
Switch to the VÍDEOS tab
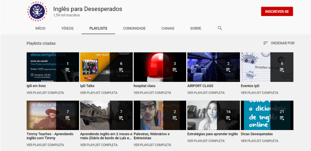pos(67,28)
